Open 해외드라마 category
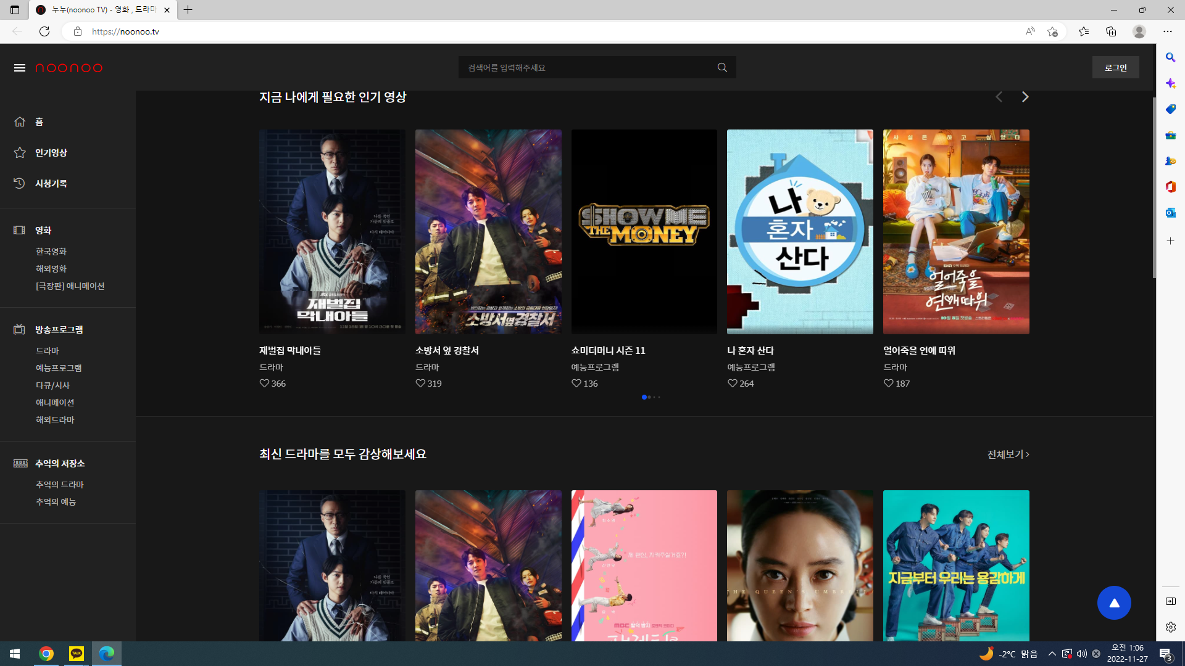The height and width of the screenshot is (666, 1185). pos(55,420)
